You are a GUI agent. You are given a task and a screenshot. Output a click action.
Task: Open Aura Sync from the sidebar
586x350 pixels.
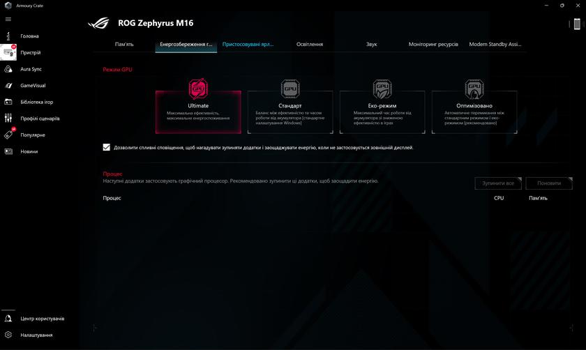9,69
